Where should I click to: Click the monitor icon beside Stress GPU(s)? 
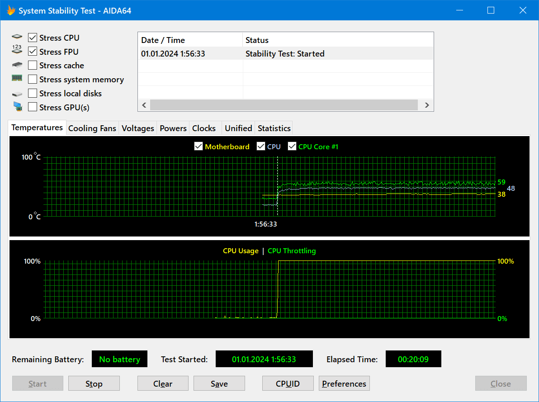click(18, 106)
